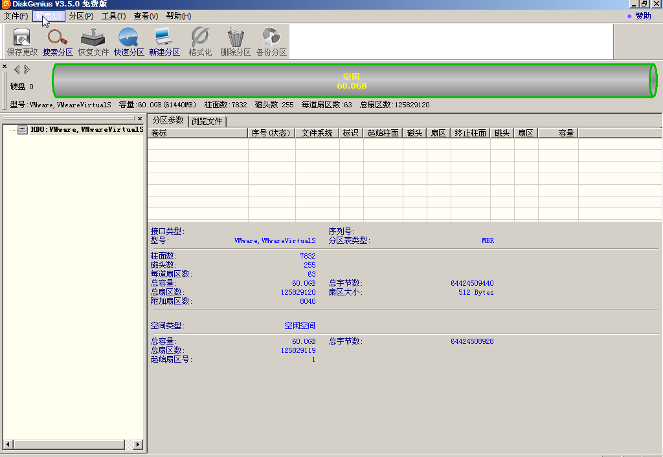Launch the 恢复文件 (Recover Files) tool
663x457 pixels.
(x=93, y=41)
